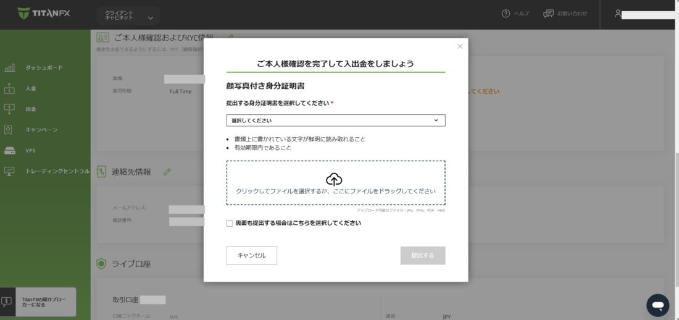
Task: Click the cloud upload icon
Action: 334,179
